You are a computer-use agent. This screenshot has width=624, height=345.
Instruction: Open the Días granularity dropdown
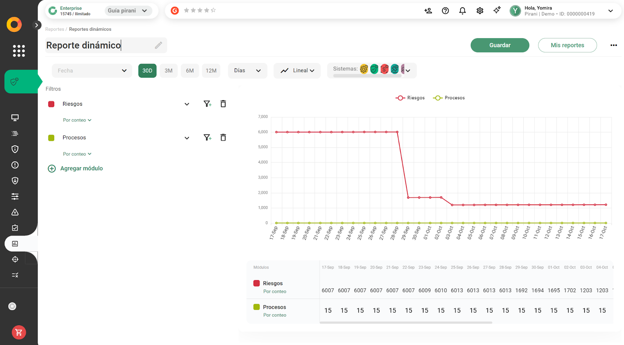tap(247, 71)
